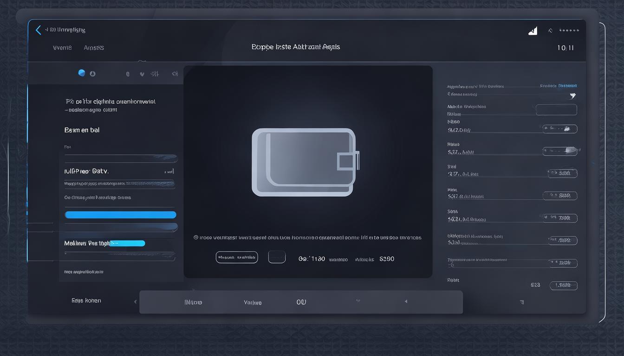
Task: Click the outlined button below the wallet
Action: (236, 257)
